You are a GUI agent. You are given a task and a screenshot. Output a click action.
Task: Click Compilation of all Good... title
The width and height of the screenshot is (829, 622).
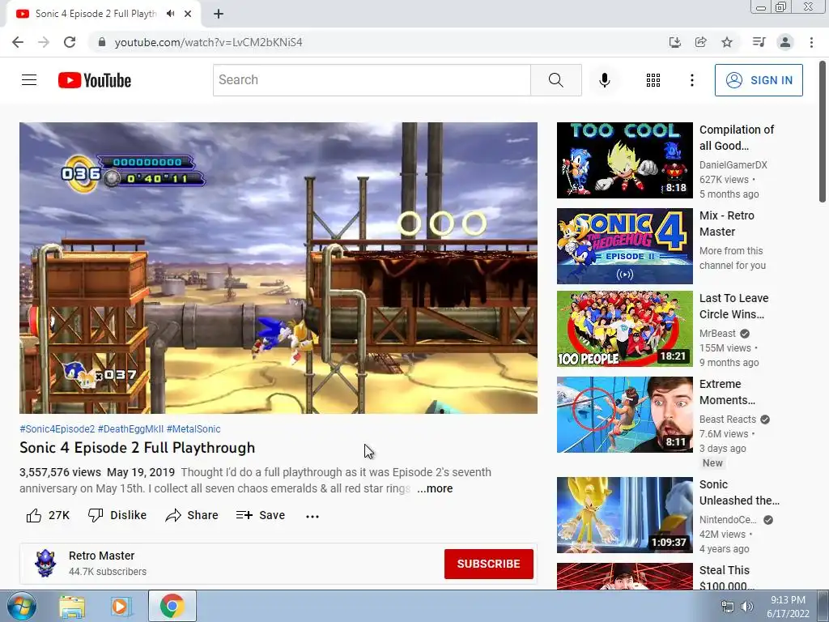tap(737, 138)
